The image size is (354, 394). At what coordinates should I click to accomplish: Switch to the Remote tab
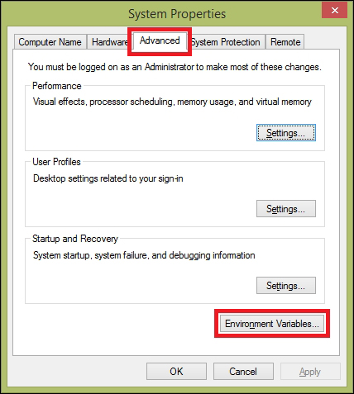285,42
